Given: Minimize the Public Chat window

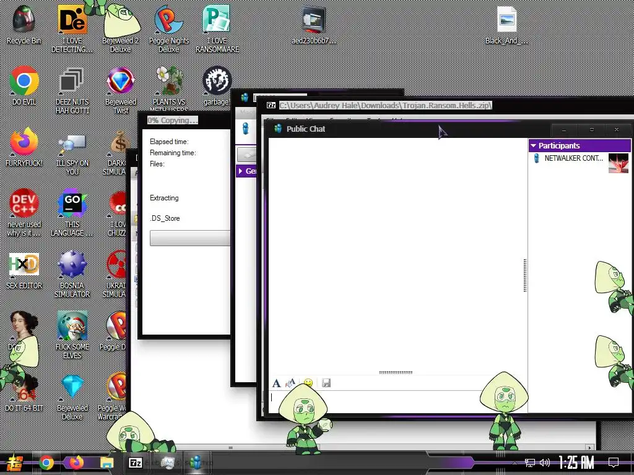Looking at the screenshot, I should click(563, 130).
